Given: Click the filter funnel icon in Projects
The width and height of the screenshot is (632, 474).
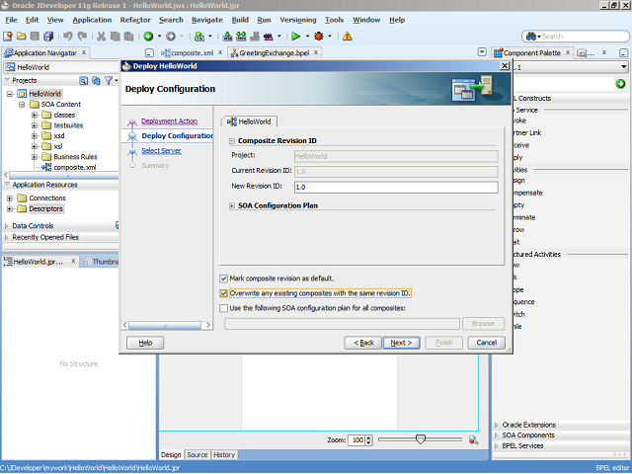Looking at the screenshot, I should [108, 81].
